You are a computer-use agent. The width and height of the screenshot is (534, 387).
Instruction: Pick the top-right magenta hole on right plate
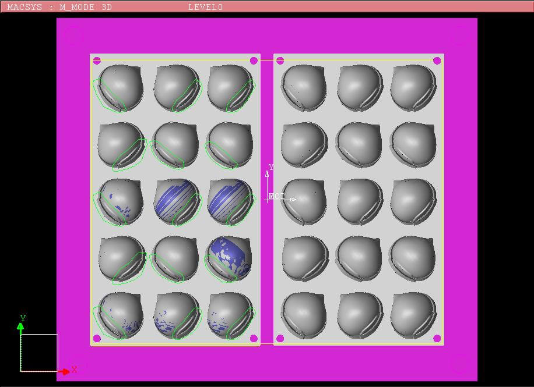[x=437, y=61]
